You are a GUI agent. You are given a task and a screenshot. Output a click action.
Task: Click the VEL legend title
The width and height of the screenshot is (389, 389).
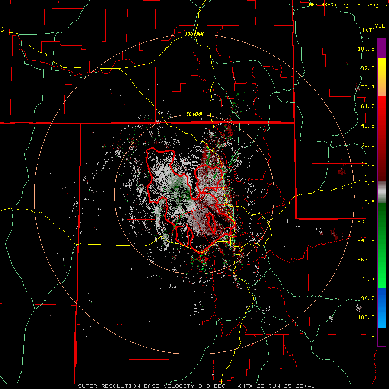pyautogui.click(x=379, y=26)
